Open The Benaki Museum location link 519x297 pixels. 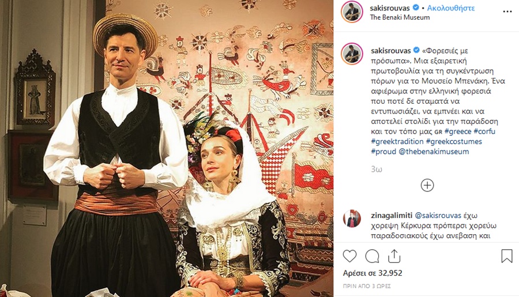400,17
